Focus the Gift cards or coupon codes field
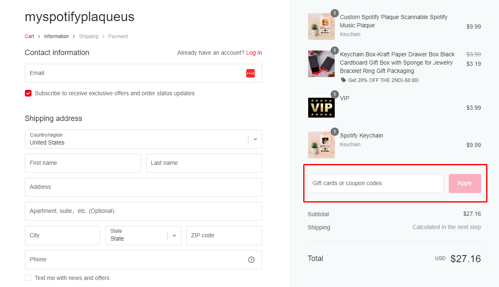This screenshot has width=499, height=287. (375, 183)
